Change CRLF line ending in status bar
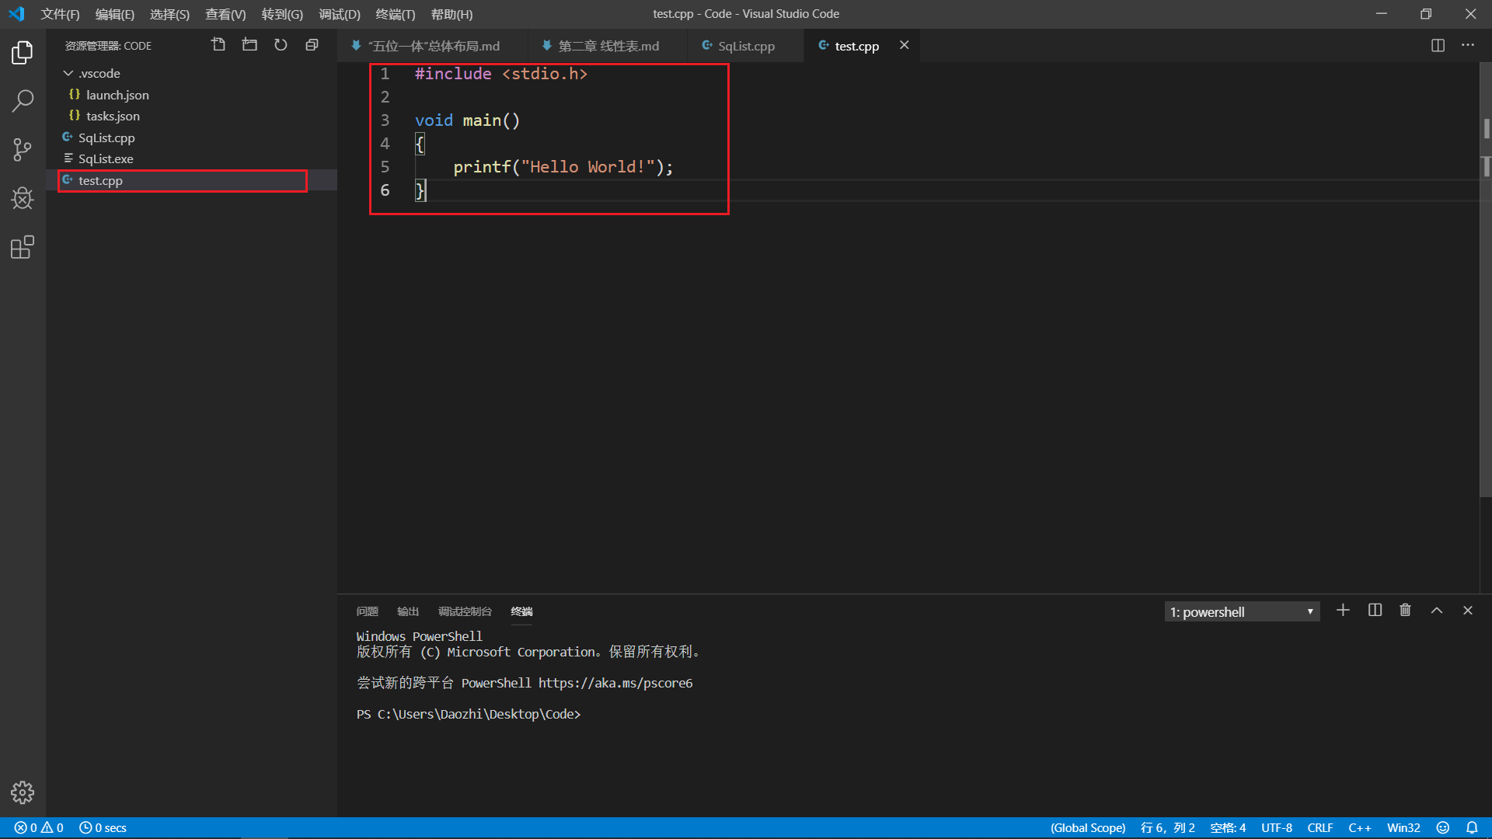This screenshot has width=1492, height=839. [1319, 828]
